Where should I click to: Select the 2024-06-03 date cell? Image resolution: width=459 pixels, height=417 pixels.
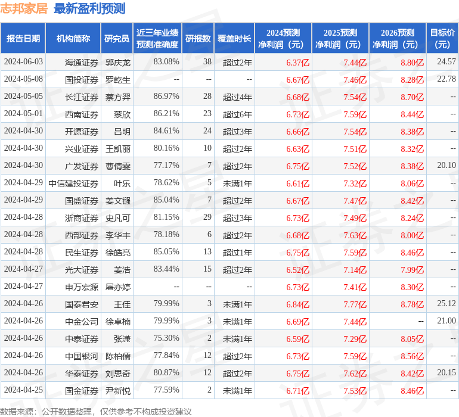(23, 62)
